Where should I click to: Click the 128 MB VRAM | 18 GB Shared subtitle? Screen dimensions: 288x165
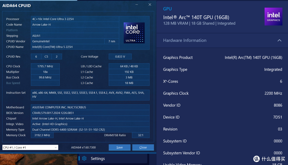tap(199, 23)
